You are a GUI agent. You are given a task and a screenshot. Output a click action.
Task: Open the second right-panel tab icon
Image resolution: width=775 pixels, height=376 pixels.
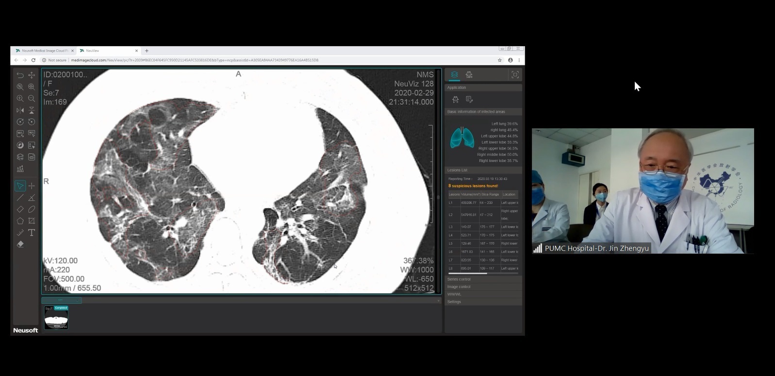click(469, 74)
